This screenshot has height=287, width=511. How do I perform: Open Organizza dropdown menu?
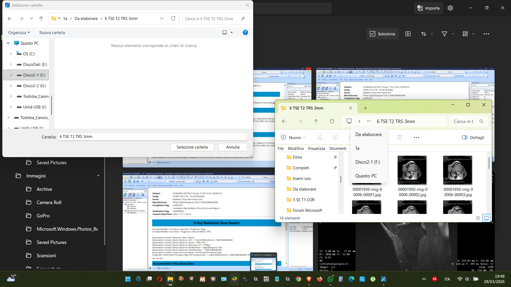coord(19,32)
